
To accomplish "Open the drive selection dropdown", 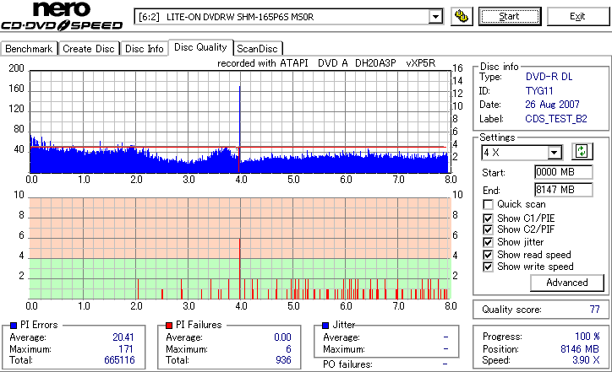I will point(435,17).
